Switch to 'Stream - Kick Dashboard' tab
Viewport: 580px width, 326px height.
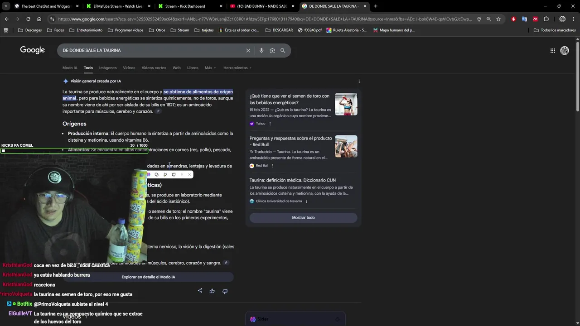tap(189, 6)
